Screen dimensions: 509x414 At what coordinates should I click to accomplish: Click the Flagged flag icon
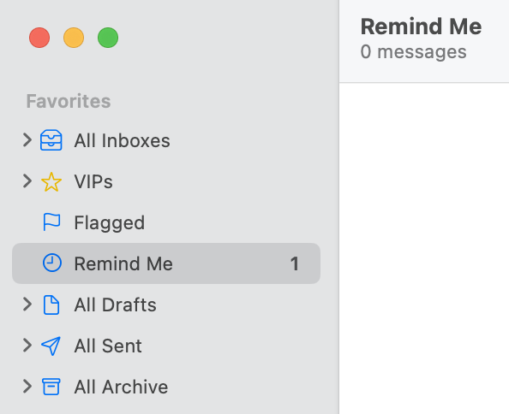51,222
